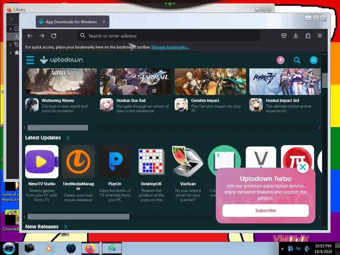Click the Uptodown logo
The height and width of the screenshot is (255, 340).
pos(61,60)
